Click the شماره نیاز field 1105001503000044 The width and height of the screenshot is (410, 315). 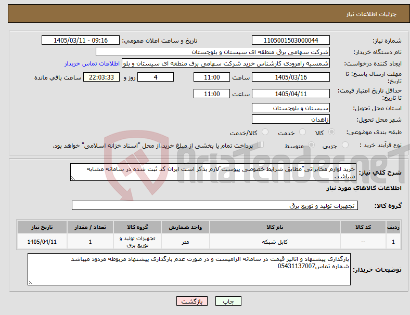tap(291, 41)
